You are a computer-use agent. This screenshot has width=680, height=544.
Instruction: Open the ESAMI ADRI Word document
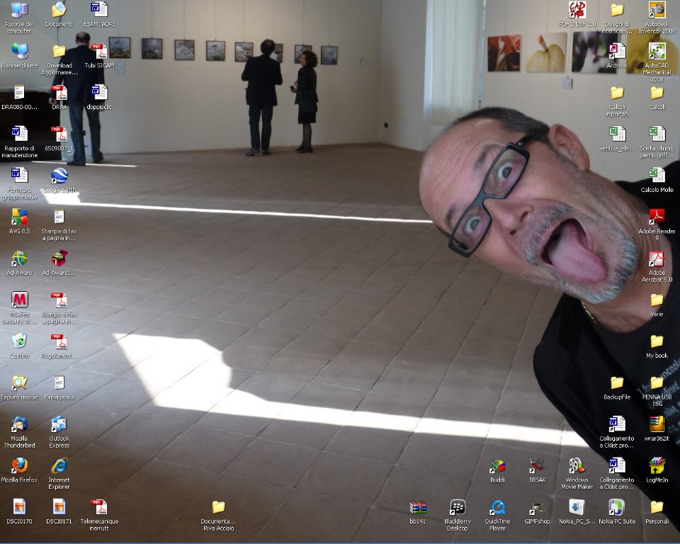98,9
